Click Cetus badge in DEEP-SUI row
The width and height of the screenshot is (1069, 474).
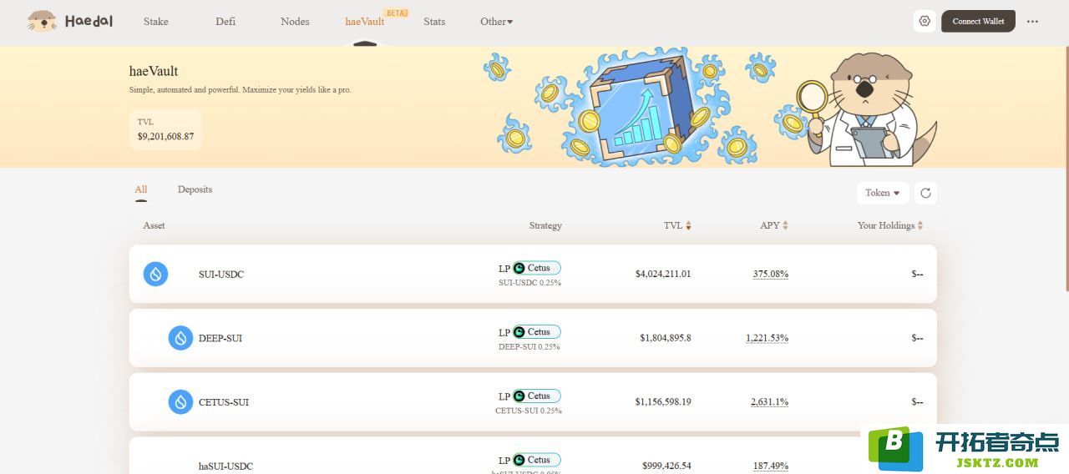pos(536,332)
